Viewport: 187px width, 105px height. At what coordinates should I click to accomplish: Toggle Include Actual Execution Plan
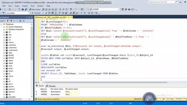click(x=60, y=13)
